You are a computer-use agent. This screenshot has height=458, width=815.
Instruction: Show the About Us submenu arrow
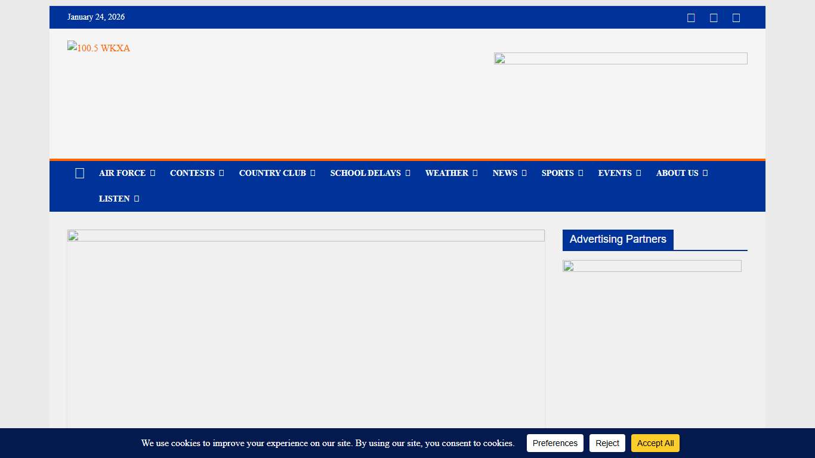(705, 174)
